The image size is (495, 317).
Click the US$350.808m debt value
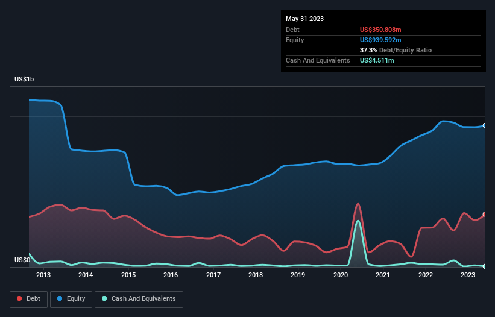tap(380, 30)
